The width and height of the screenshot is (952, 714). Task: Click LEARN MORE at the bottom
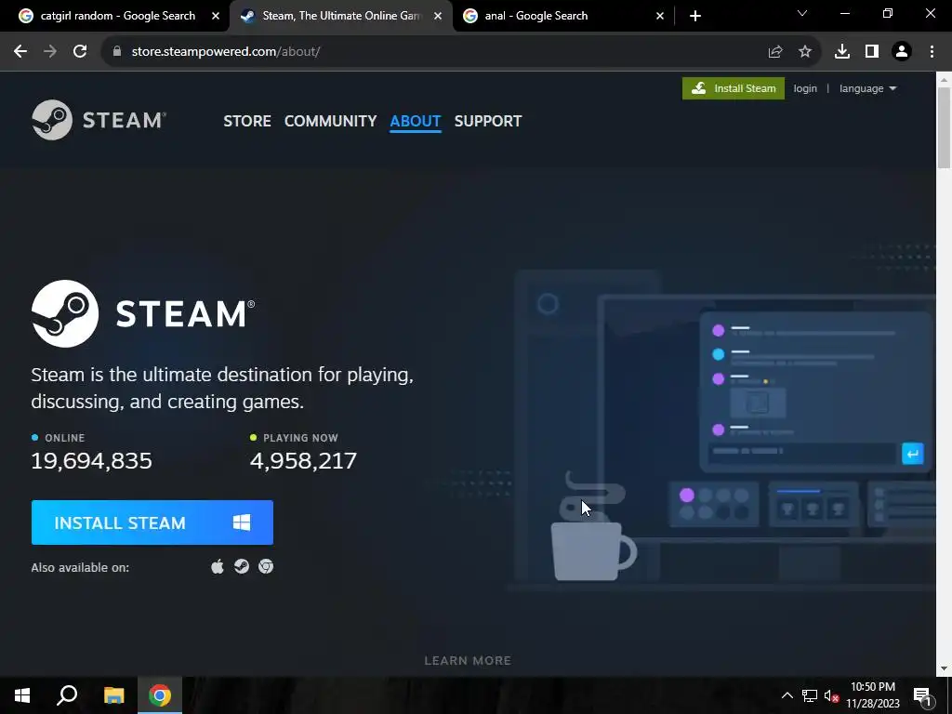pos(468,661)
